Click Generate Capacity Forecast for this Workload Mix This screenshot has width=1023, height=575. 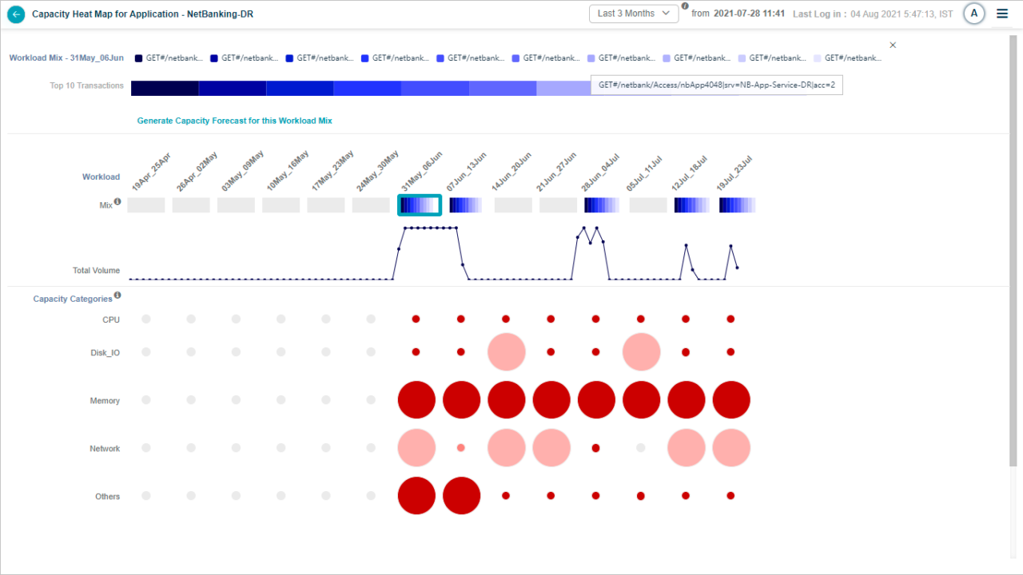click(x=234, y=121)
